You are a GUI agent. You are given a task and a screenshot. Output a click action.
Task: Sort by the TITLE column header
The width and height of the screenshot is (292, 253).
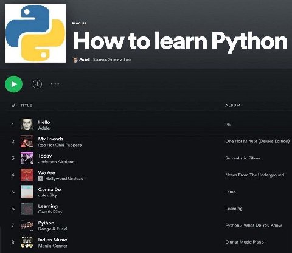[26, 105]
